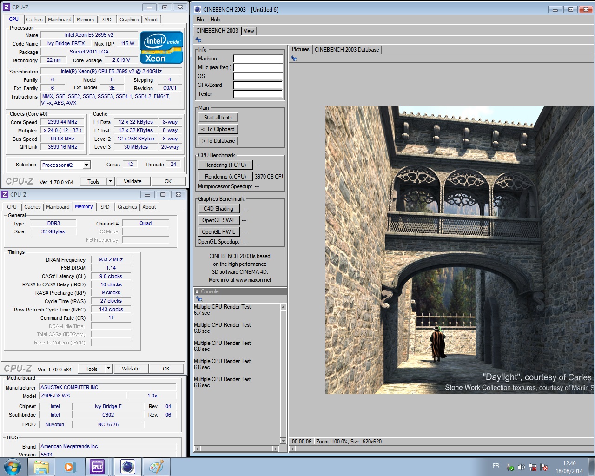Open the Graphics tab in the Memory CPU-Z window
The height and width of the screenshot is (476, 595).
[x=127, y=207]
